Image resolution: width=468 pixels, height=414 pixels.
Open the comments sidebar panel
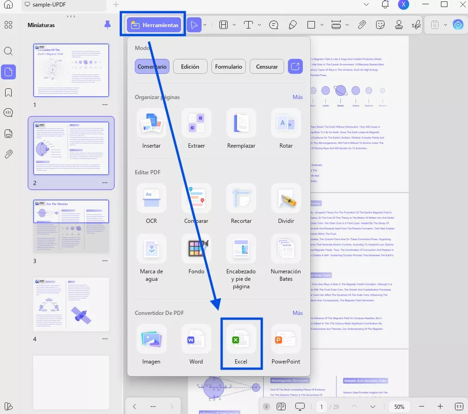[8, 113]
